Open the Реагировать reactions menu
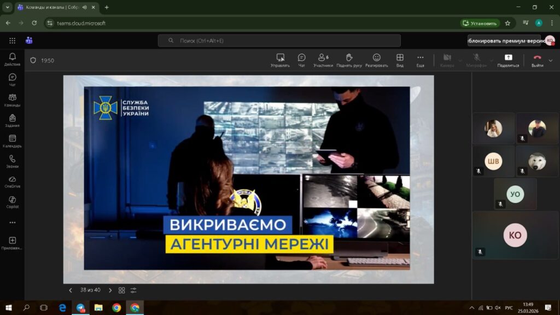560x315 pixels. point(376,60)
